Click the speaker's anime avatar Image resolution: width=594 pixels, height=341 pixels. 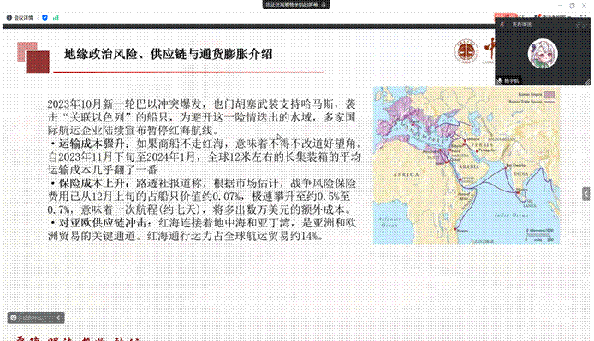[x=543, y=54]
